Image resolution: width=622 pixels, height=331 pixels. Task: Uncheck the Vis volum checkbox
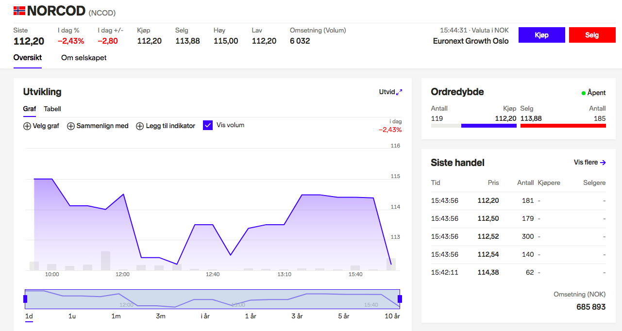[x=208, y=125]
